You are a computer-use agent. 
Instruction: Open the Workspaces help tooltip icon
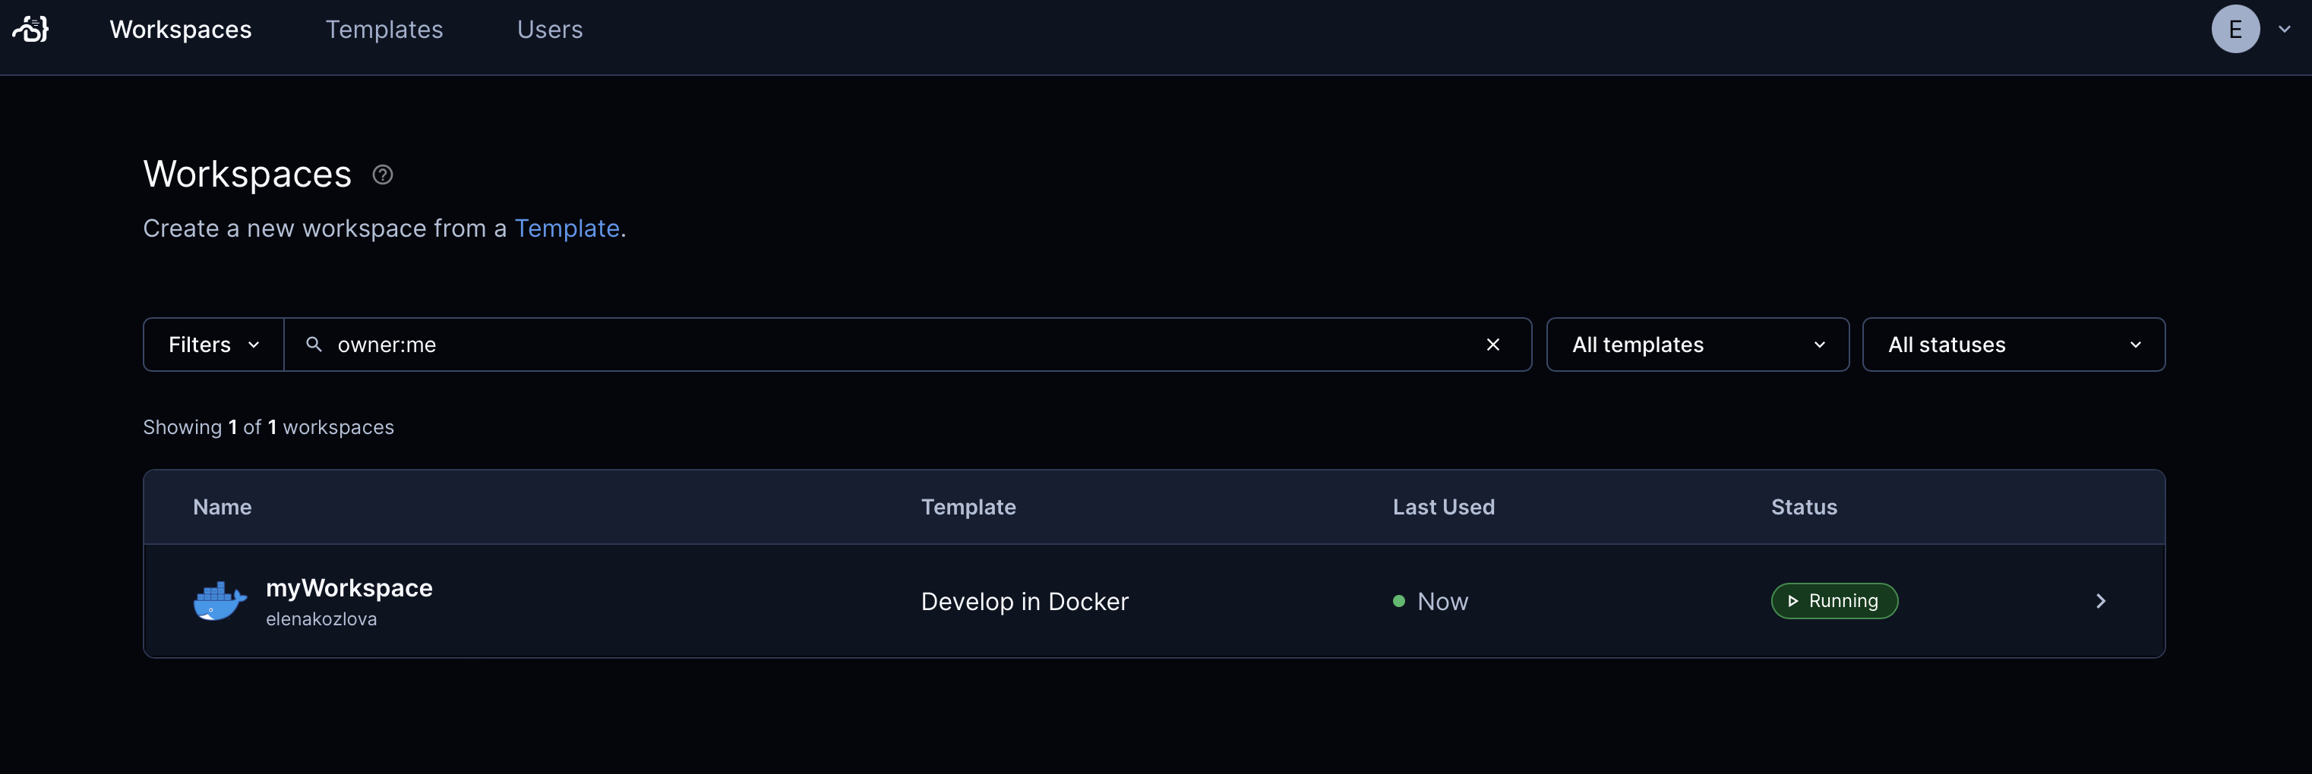click(381, 174)
